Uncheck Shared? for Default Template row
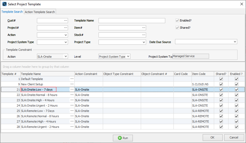 [x=221, y=79]
